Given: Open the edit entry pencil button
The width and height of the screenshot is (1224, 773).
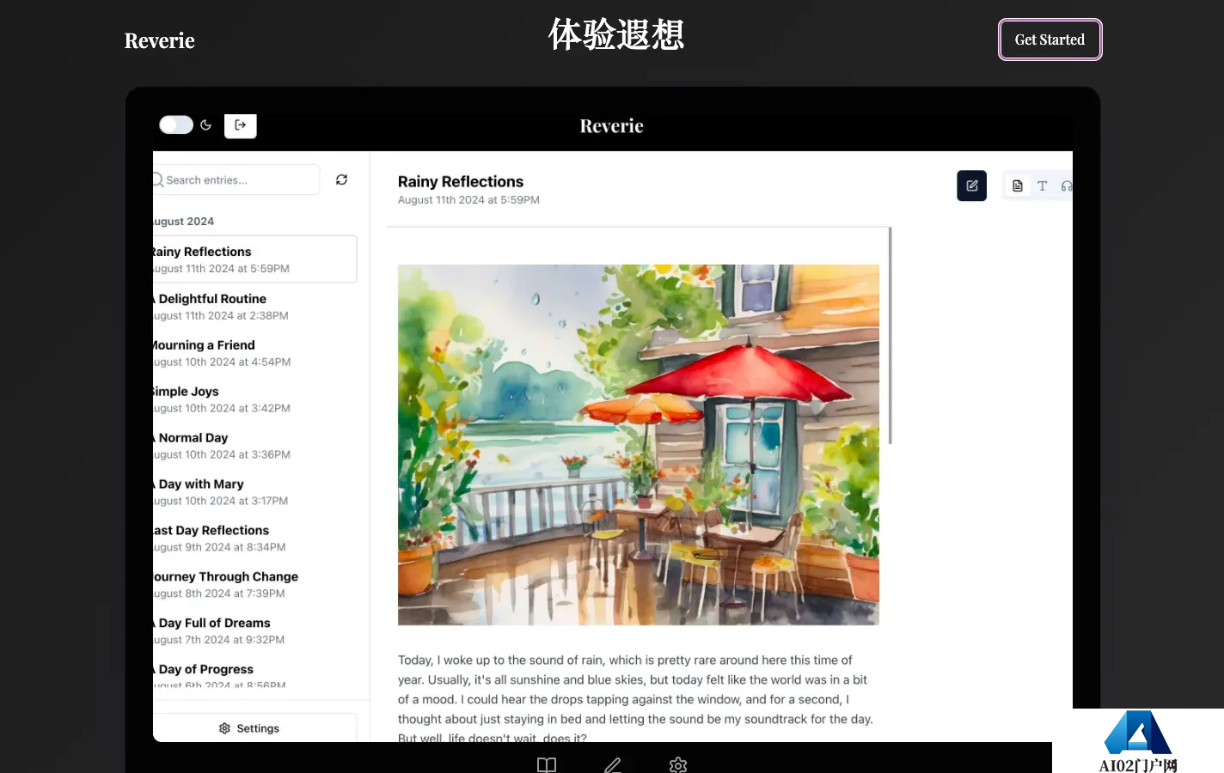Looking at the screenshot, I should coord(971,186).
